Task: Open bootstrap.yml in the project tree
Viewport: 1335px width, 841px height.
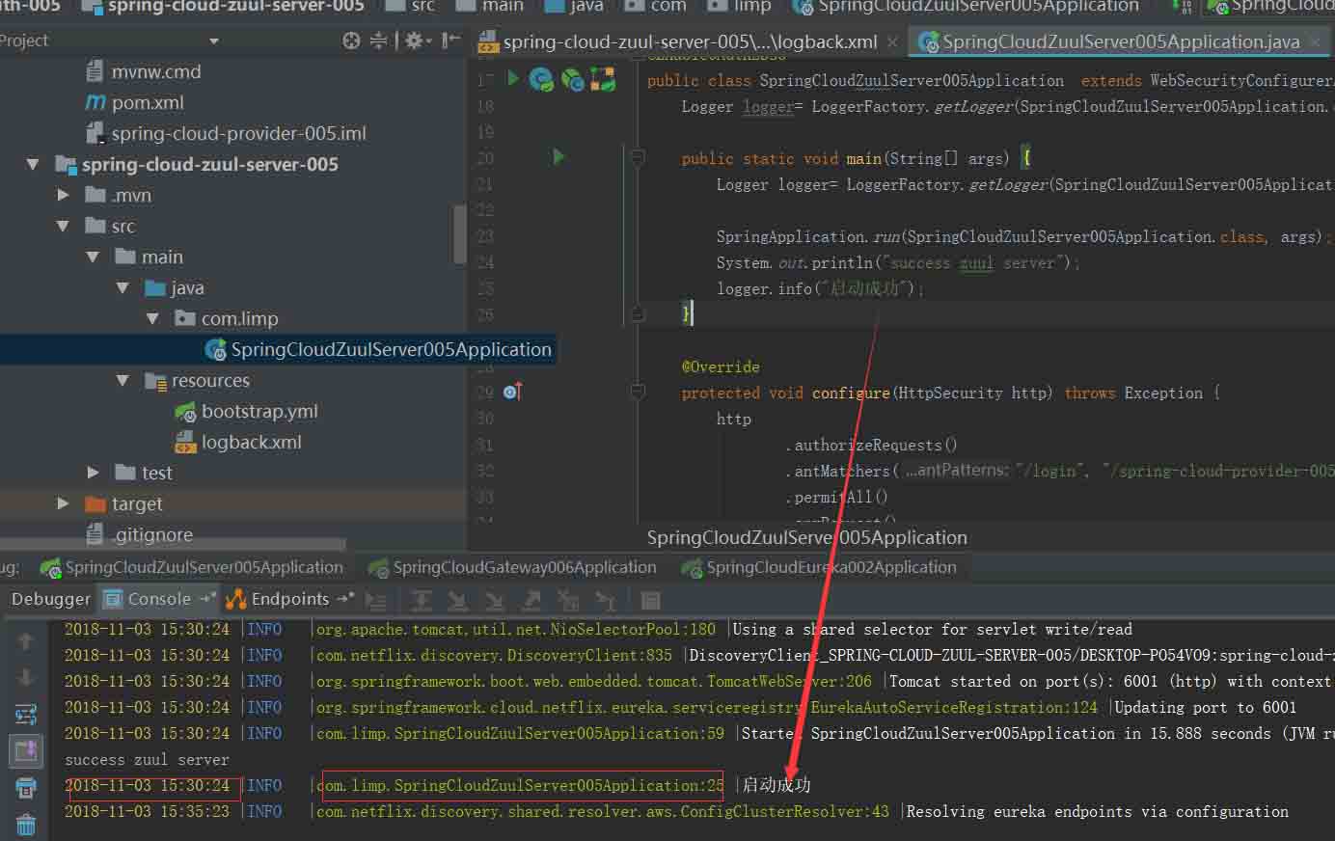Action: point(259,412)
